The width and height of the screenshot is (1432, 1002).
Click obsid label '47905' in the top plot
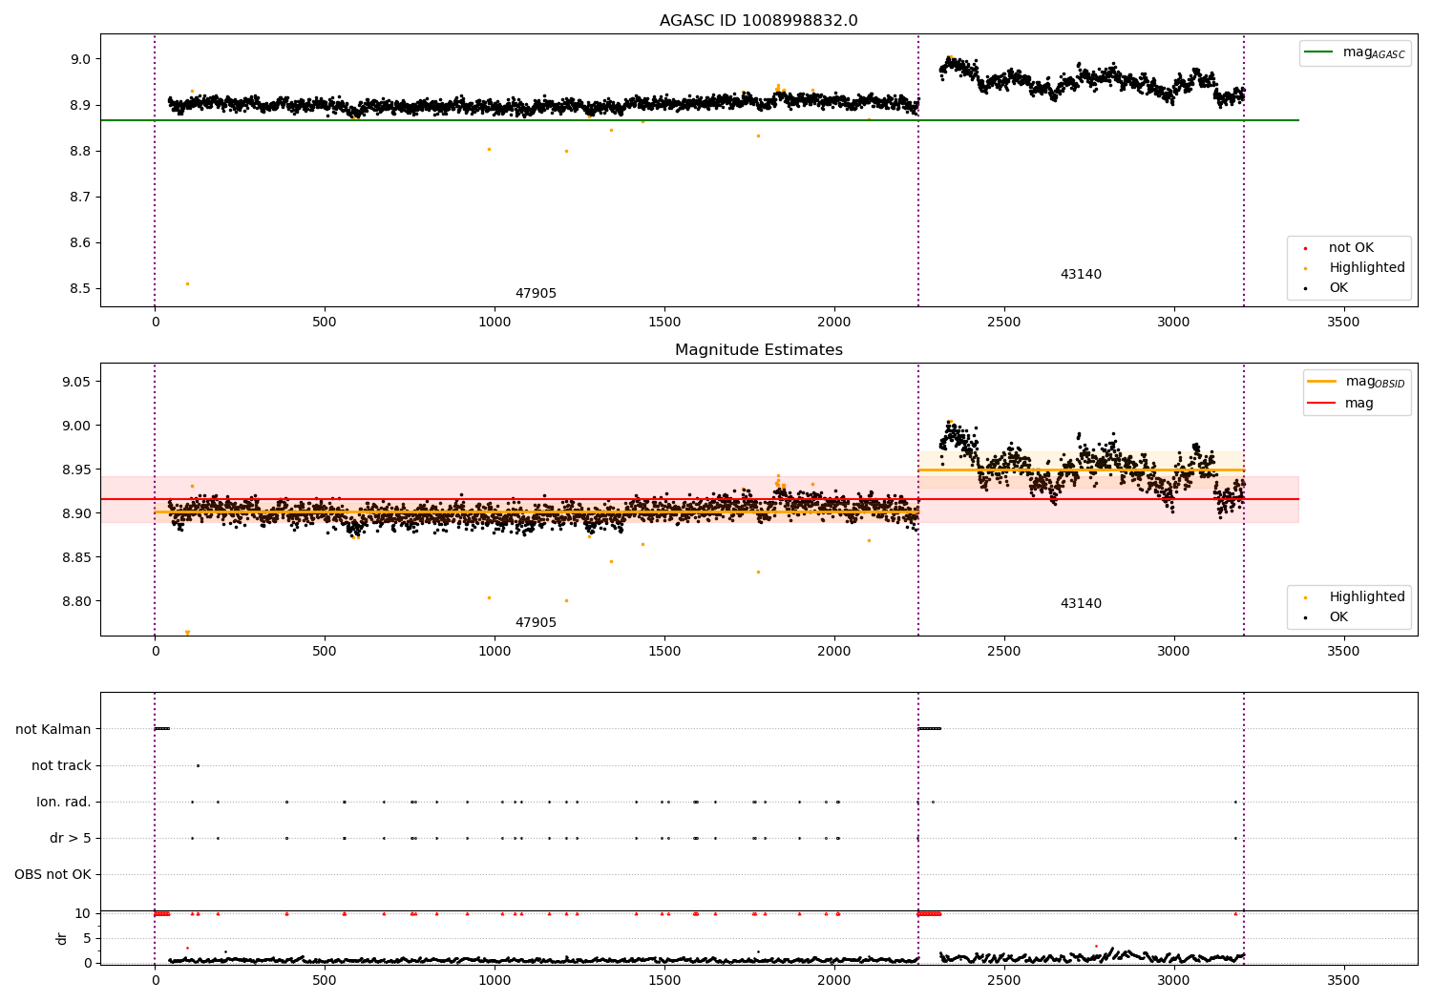(536, 294)
